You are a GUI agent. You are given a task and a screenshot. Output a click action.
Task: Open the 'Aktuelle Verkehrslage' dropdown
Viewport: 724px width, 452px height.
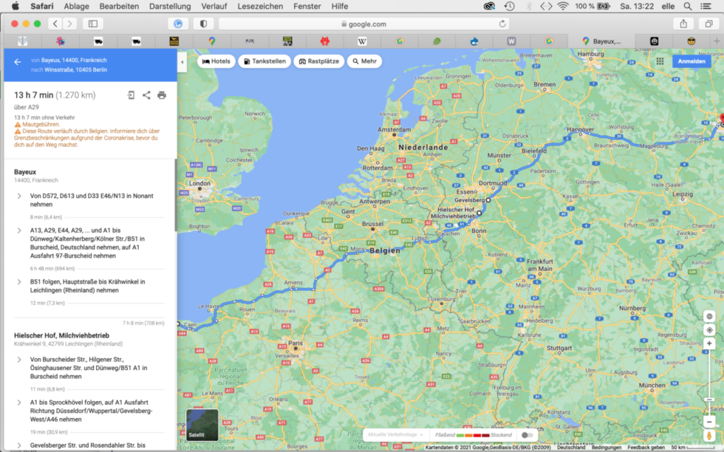click(395, 435)
